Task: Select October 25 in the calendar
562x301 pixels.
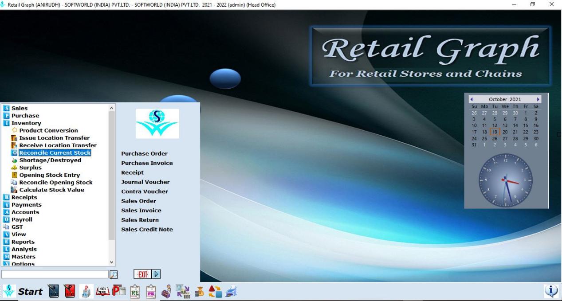Action: point(484,138)
